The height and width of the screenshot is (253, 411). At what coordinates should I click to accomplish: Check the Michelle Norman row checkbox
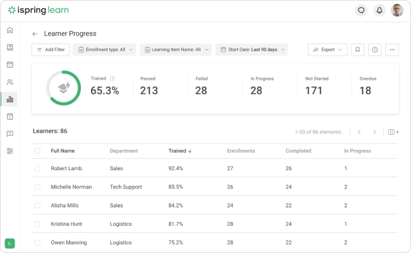coord(37,187)
